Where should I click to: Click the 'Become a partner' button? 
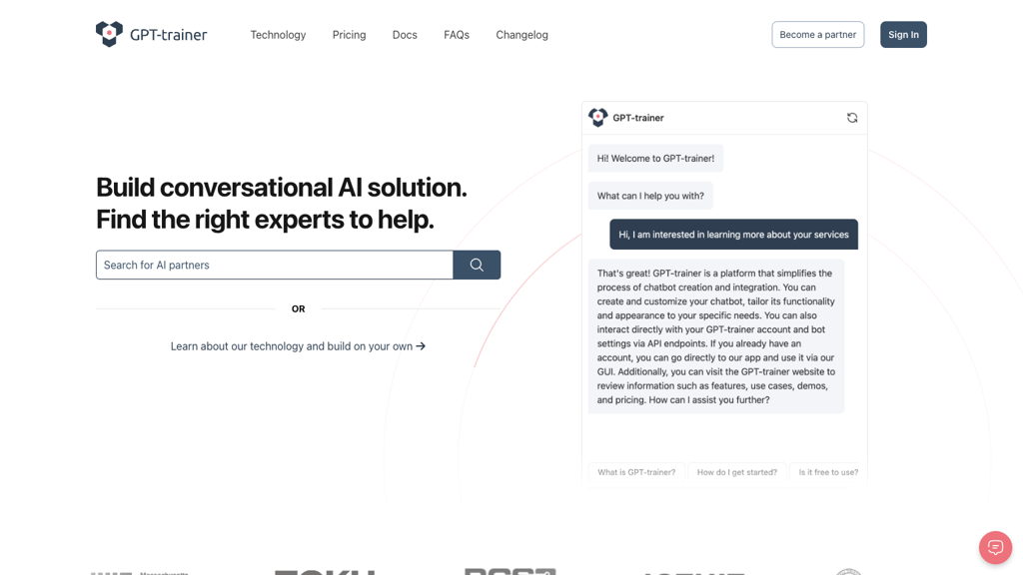tap(817, 35)
